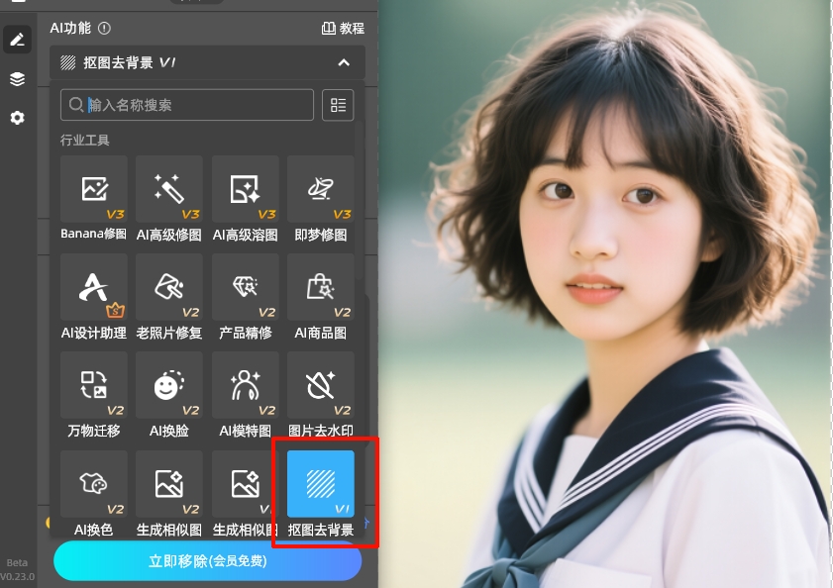
Task: Collapse the 抠图去背景 panel header
Action: pyautogui.click(x=344, y=62)
